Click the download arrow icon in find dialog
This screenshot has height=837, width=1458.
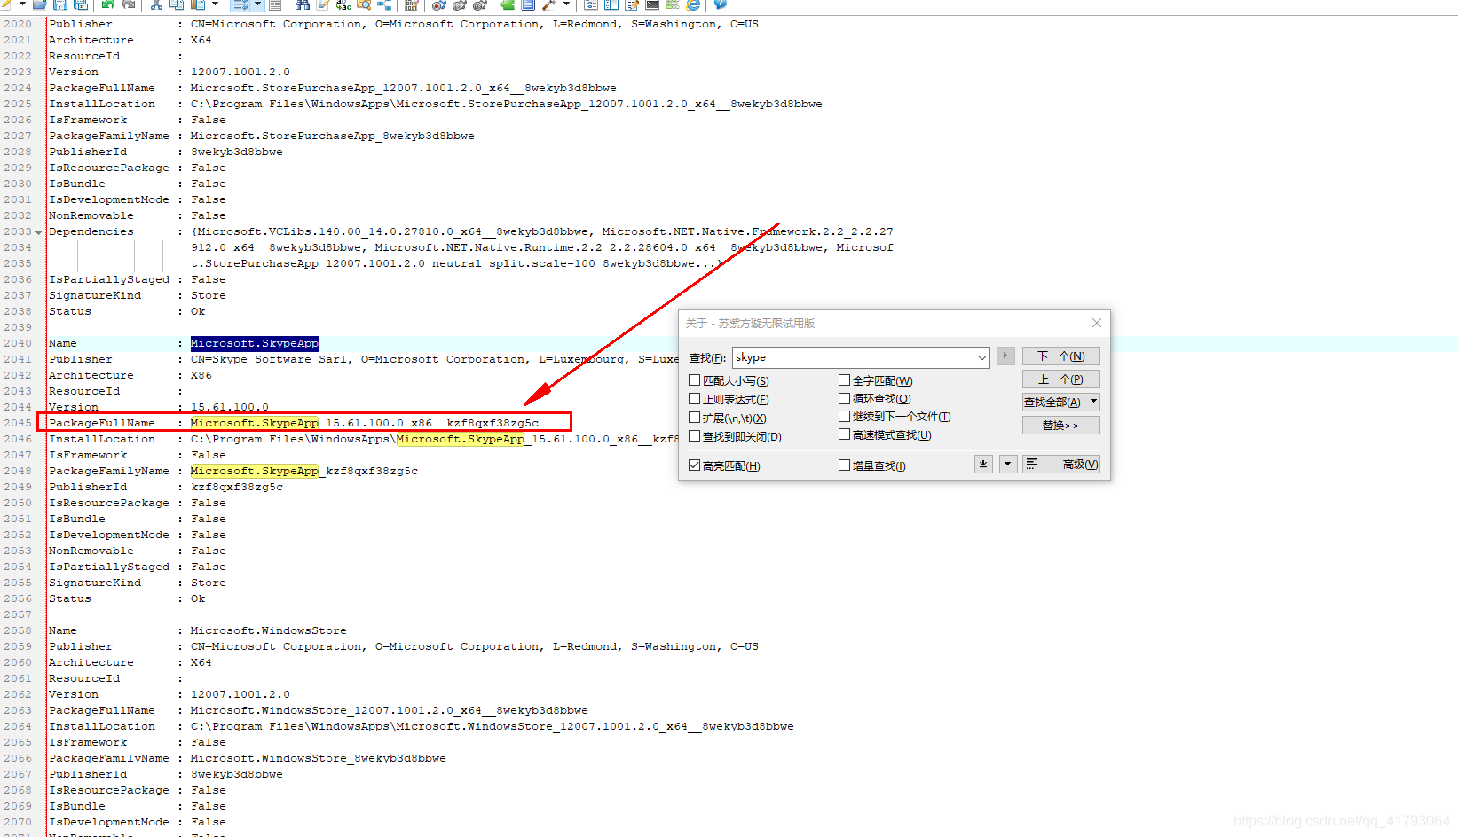(x=983, y=464)
